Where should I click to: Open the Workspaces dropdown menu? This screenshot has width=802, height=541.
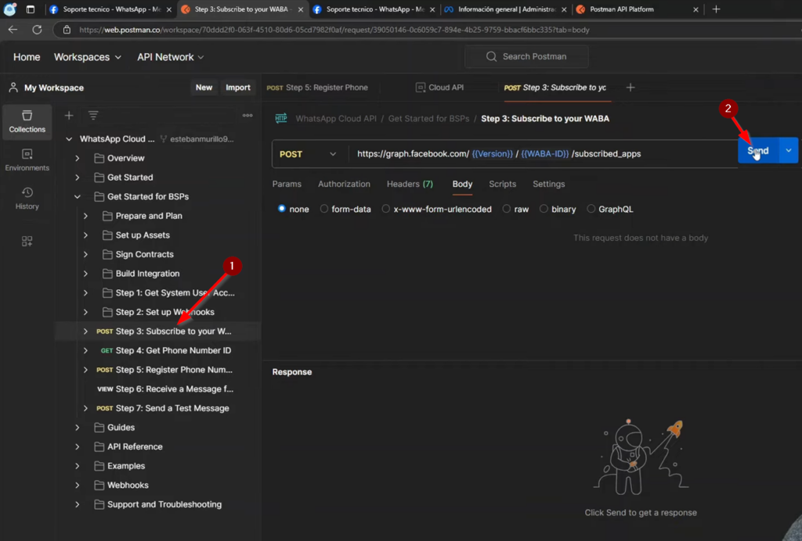[88, 57]
